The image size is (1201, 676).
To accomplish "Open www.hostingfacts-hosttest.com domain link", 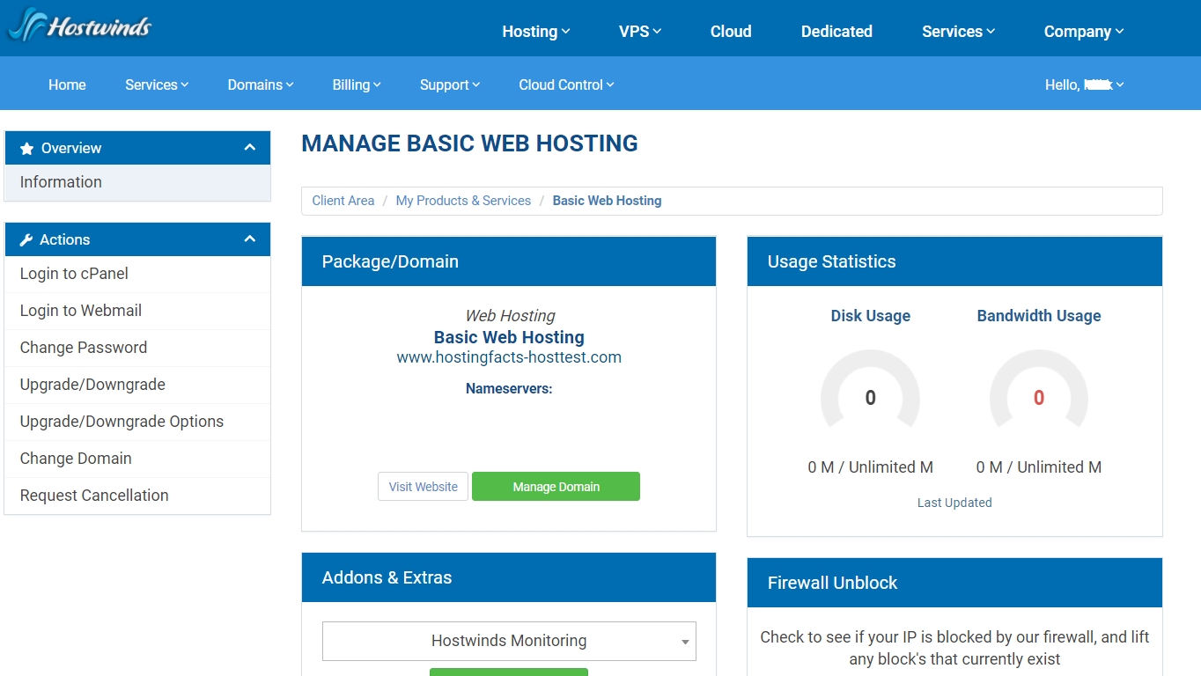I will coord(509,357).
